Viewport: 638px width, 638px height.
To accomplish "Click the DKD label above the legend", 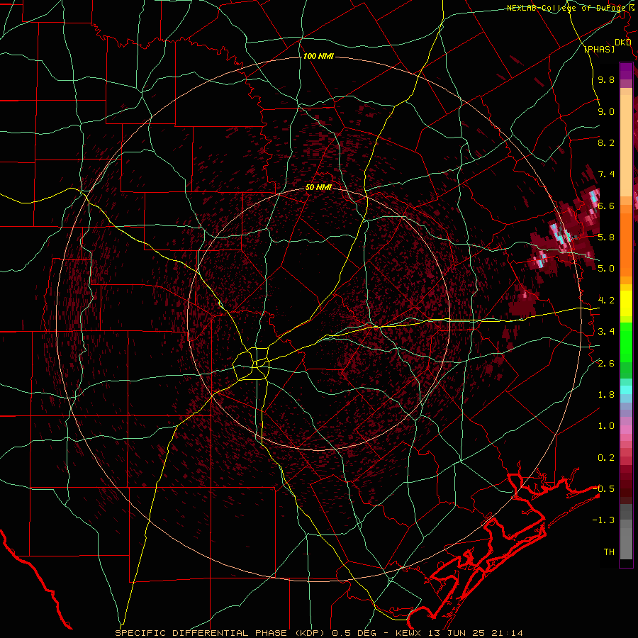I will pyautogui.click(x=622, y=43).
